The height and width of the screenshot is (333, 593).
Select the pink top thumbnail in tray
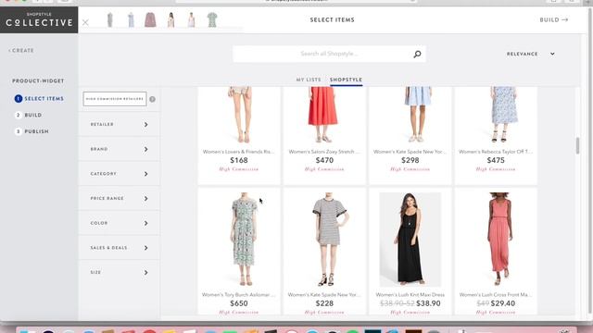point(150,19)
